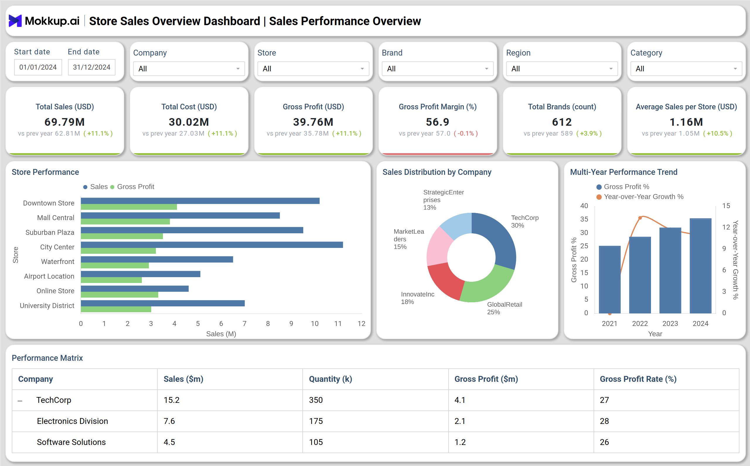Click the 1.2 gross profit cell

click(521, 442)
